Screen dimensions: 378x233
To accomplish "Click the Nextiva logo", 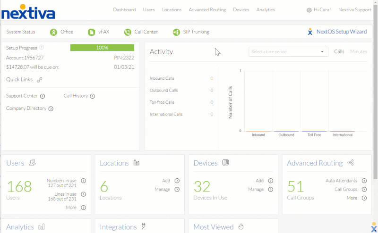I will click(28, 11).
